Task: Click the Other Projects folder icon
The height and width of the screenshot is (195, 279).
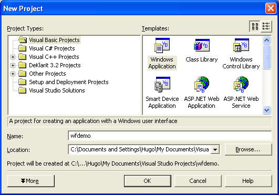Action: click(23, 74)
